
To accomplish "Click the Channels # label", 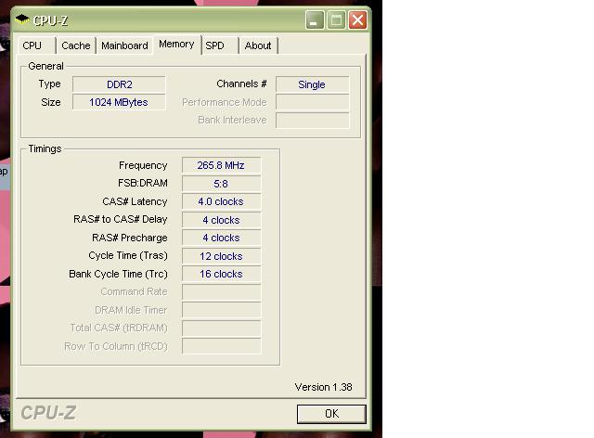I will coord(241,84).
